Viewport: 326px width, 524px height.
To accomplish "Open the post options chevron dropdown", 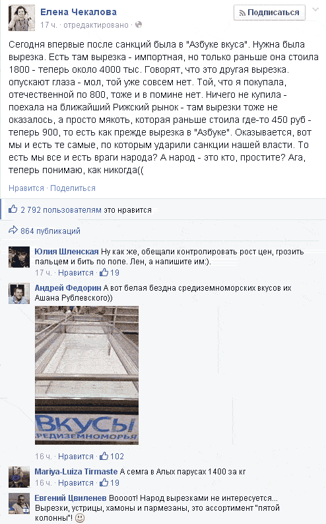I will click(315, 10).
